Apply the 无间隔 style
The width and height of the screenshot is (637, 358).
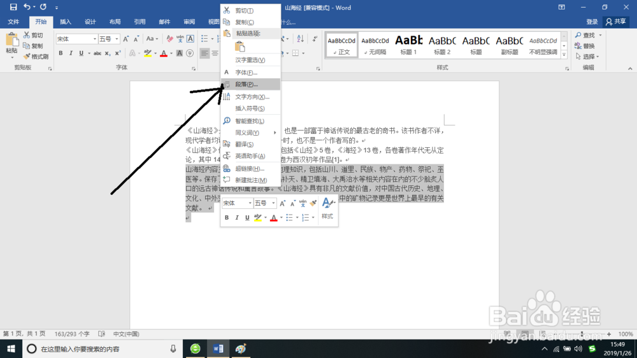click(375, 45)
